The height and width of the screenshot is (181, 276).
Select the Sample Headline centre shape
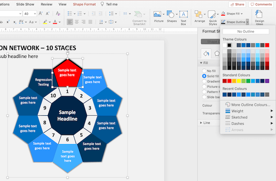coord(67,115)
